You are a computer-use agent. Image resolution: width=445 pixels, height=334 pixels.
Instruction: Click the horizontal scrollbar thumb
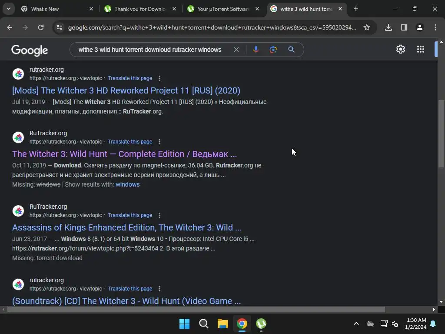point(196,310)
